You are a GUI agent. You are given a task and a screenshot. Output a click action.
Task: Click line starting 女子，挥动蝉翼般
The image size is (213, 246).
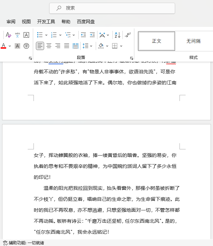pos(105,155)
